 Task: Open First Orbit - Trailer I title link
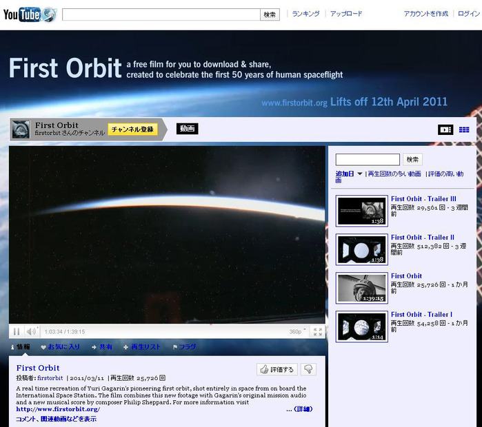(x=421, y=314)
